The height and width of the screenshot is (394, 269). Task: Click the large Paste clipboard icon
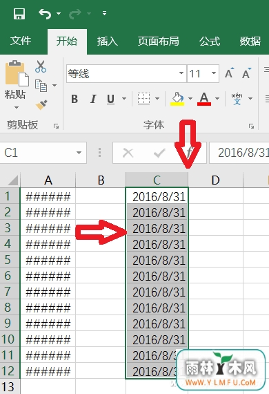[x=17, y=73]
